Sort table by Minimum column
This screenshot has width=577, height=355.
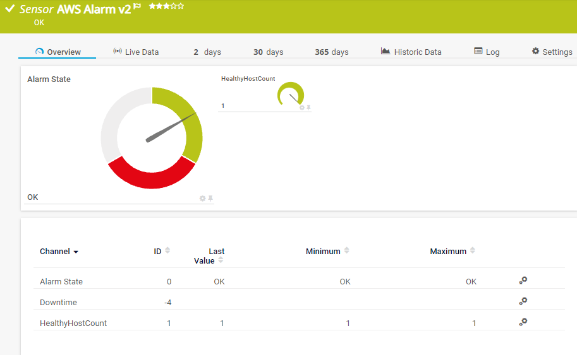(x=346, y=251)
